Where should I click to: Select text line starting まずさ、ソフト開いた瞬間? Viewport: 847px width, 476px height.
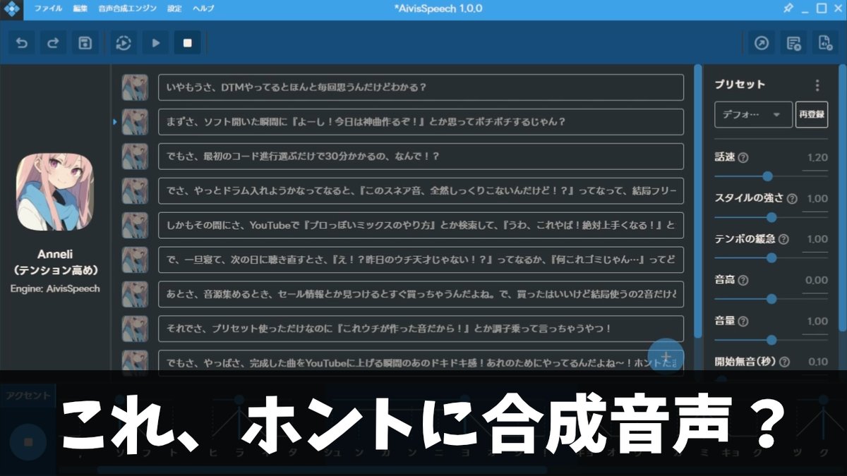pyautogui.click(x=421, y=122)
